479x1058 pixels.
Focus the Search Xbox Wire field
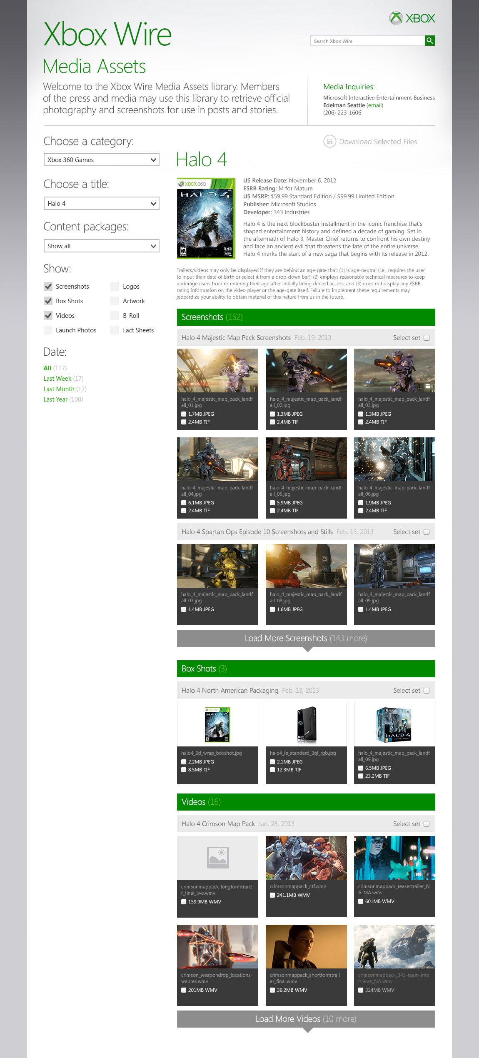click(367, 40)
